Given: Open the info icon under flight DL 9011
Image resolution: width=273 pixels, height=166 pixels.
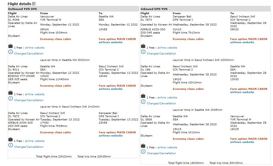Looking at the screenshot, I should pyautogui.click(x=10, y=99).
